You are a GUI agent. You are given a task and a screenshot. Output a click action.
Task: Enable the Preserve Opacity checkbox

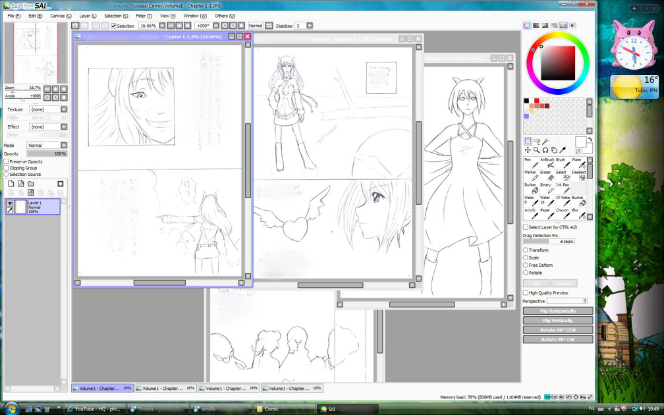(7, 161)
